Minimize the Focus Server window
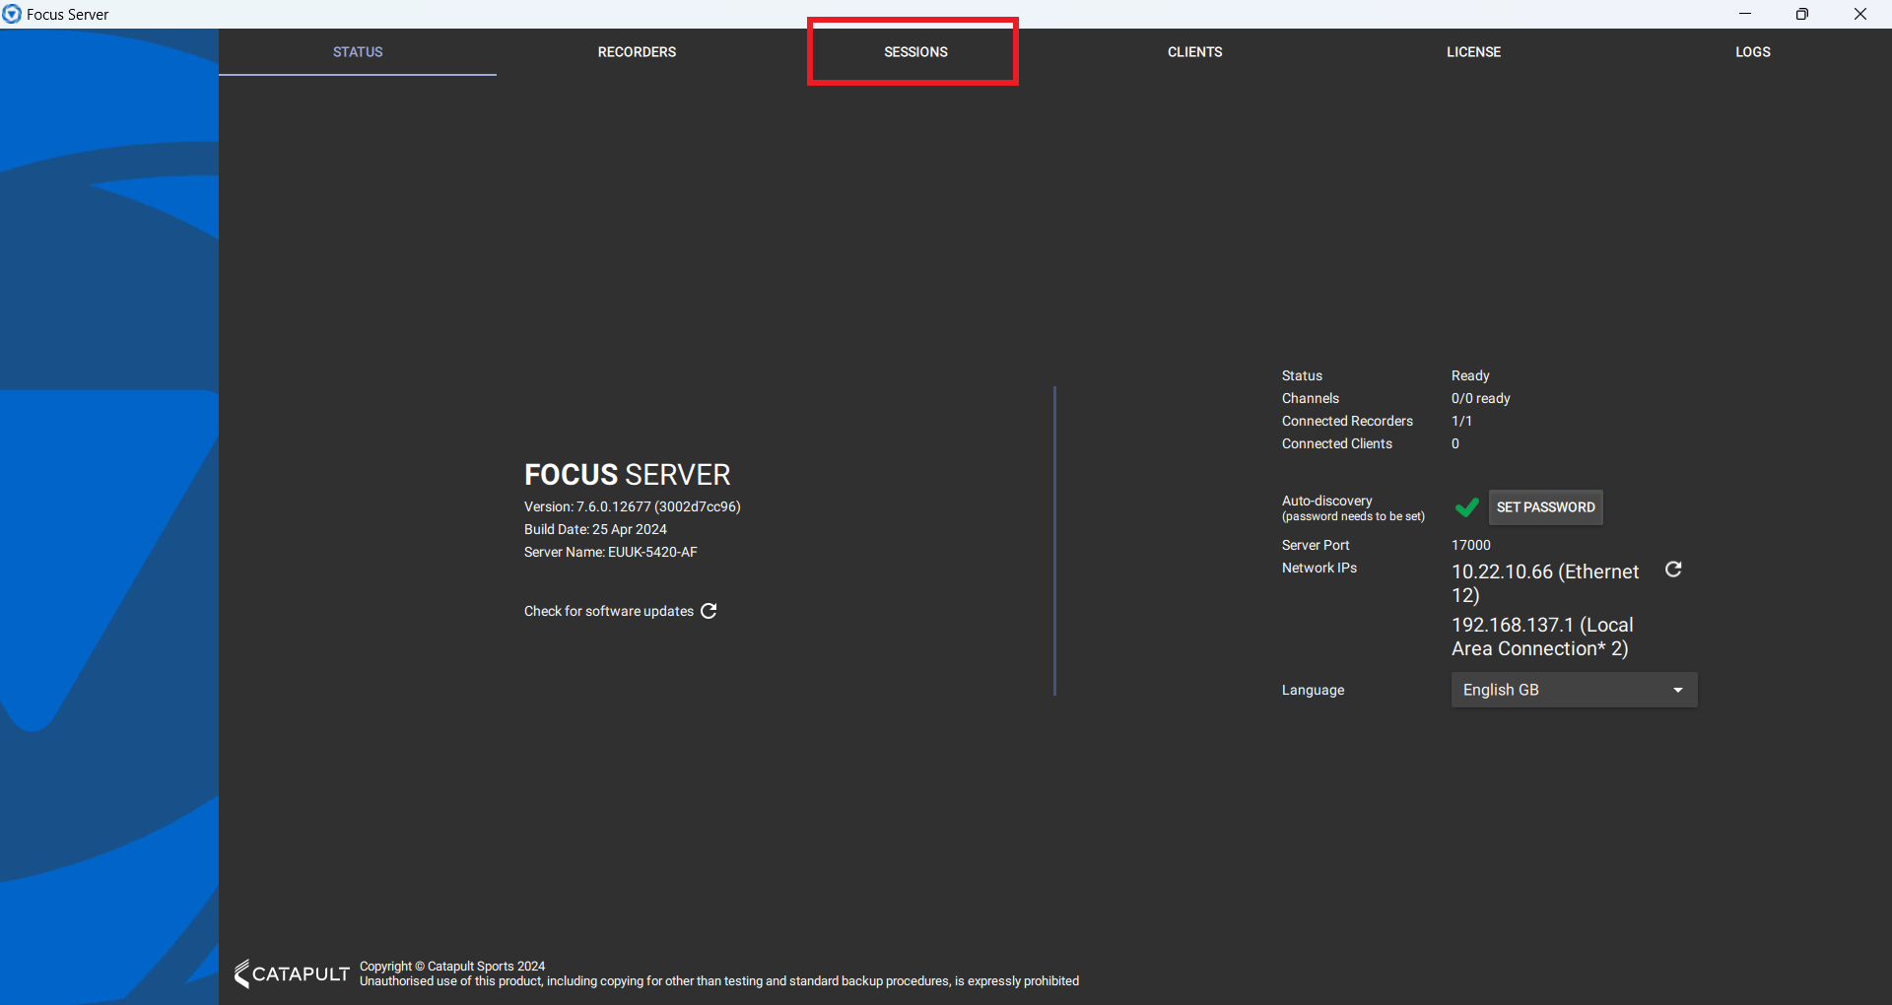1892x1005 pixels. 1745,14
